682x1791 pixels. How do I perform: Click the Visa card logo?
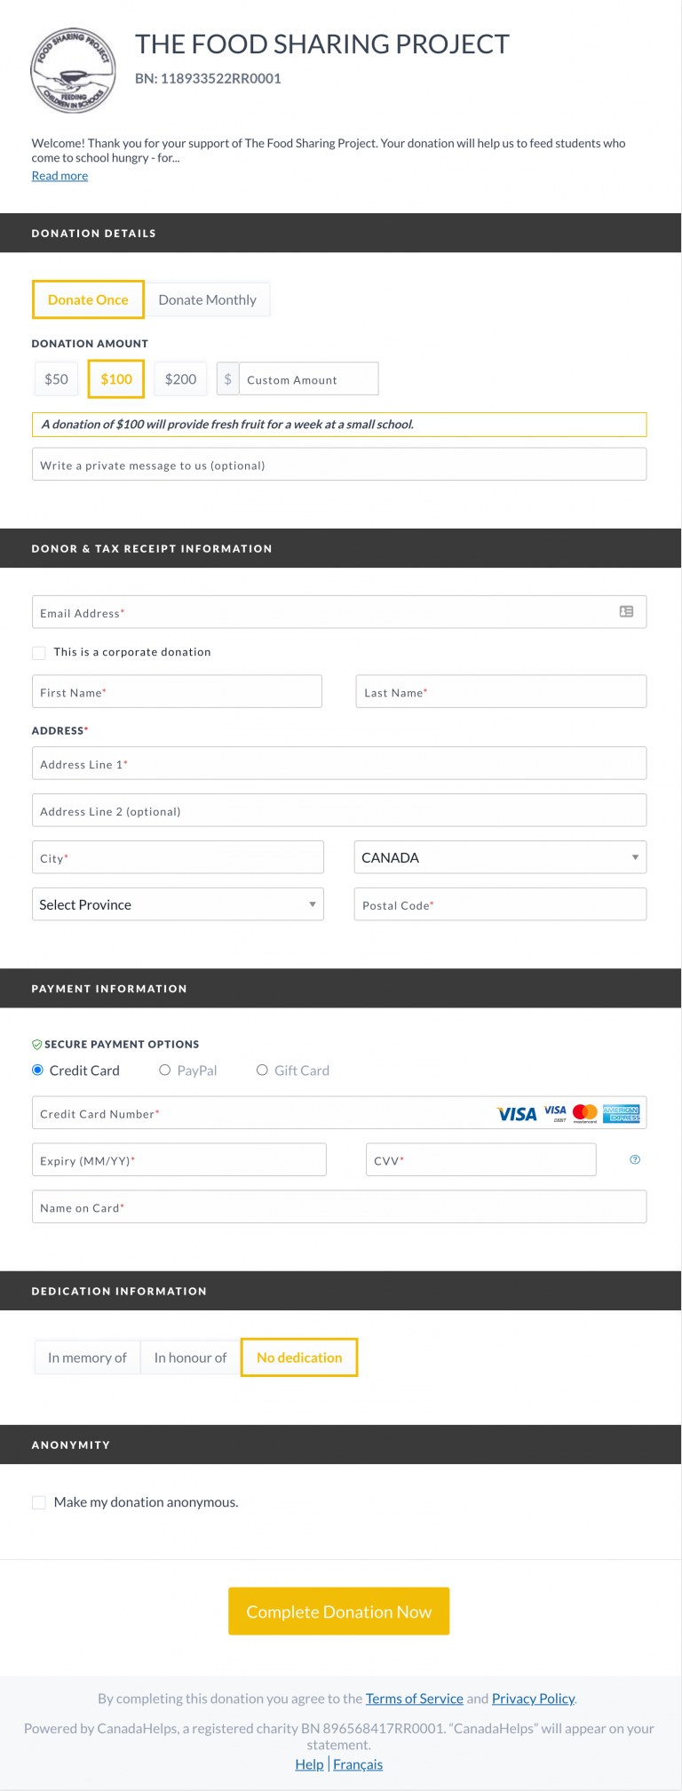517,1114
